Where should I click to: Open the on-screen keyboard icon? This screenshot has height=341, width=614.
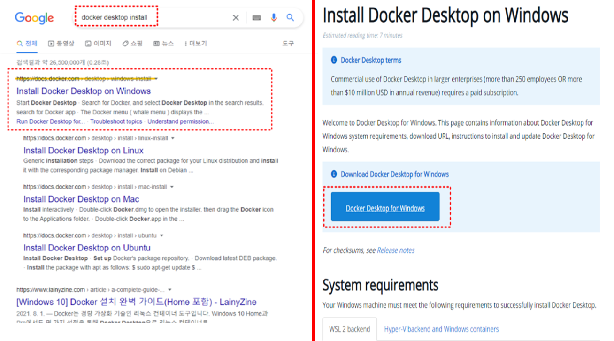pyautogui.click(x=256, y=18)
